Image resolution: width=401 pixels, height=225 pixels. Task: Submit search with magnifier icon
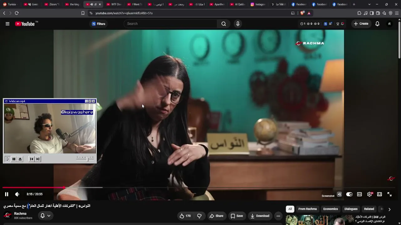click(x=224, y=24)
